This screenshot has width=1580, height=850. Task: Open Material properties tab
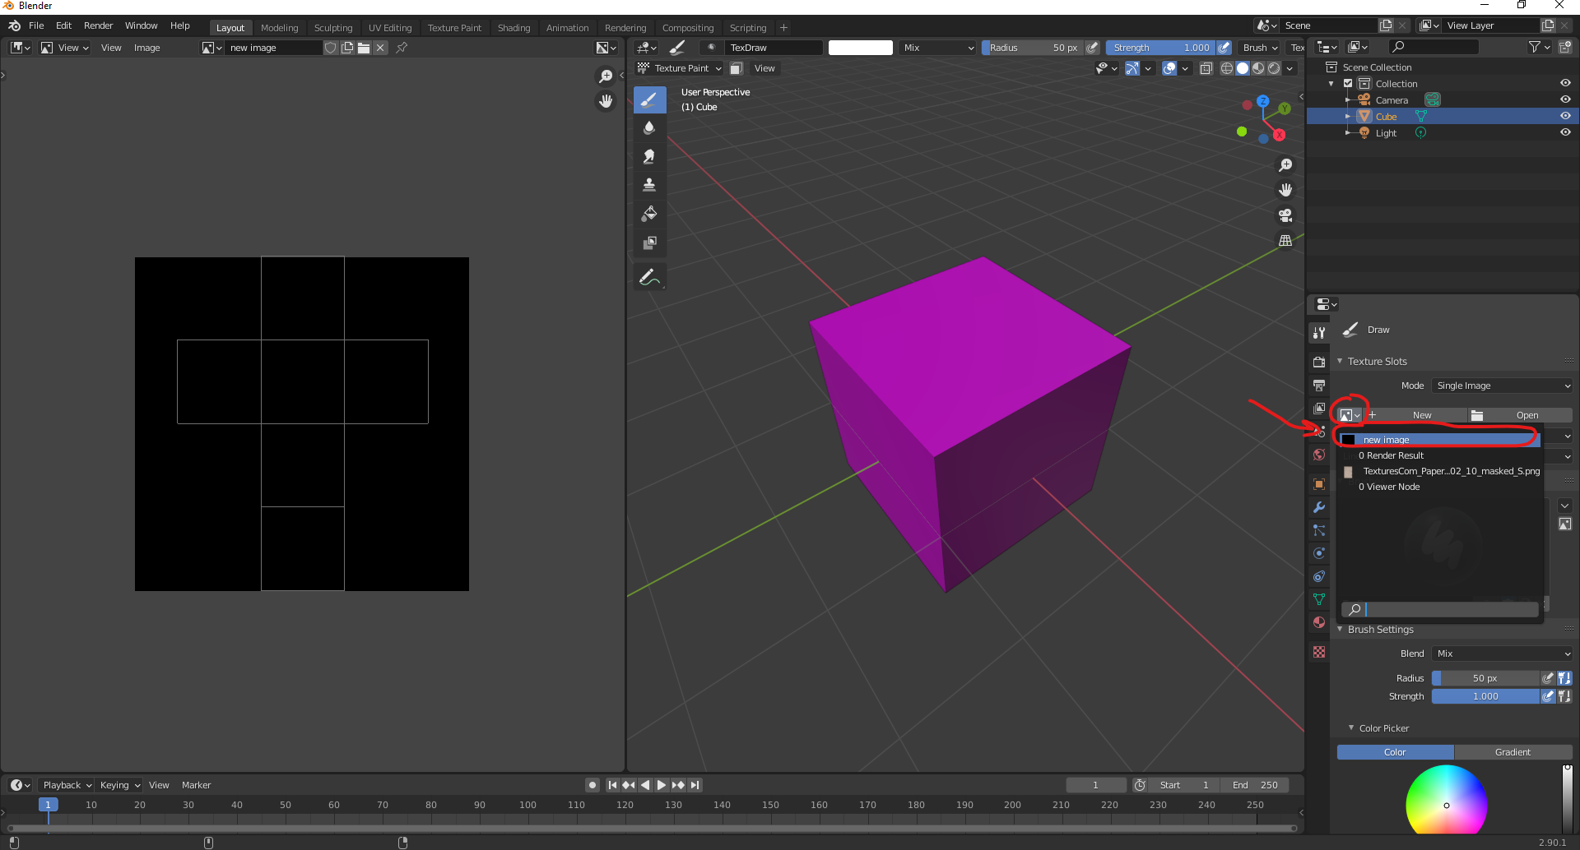[1319, 622]
